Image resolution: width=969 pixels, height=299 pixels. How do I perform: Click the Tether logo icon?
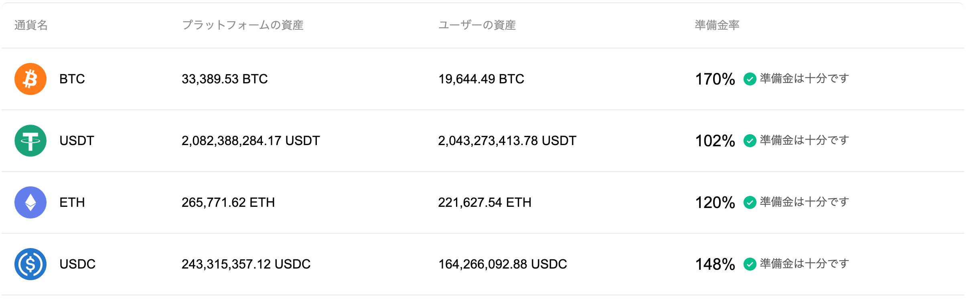tap(30, 141)
